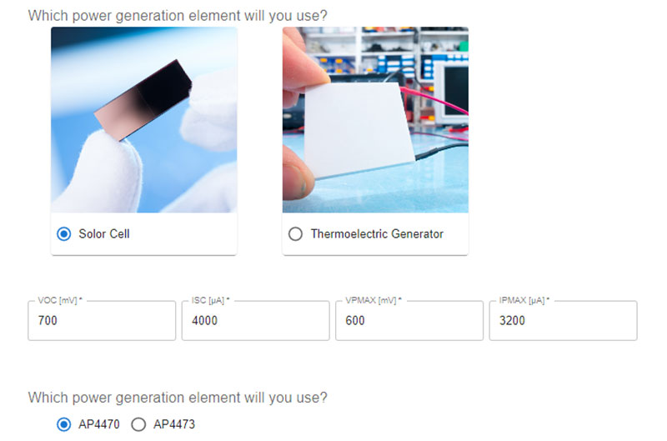Click the question heading above AP4470
Screen dimensions: 667x441
pos(178,398)
